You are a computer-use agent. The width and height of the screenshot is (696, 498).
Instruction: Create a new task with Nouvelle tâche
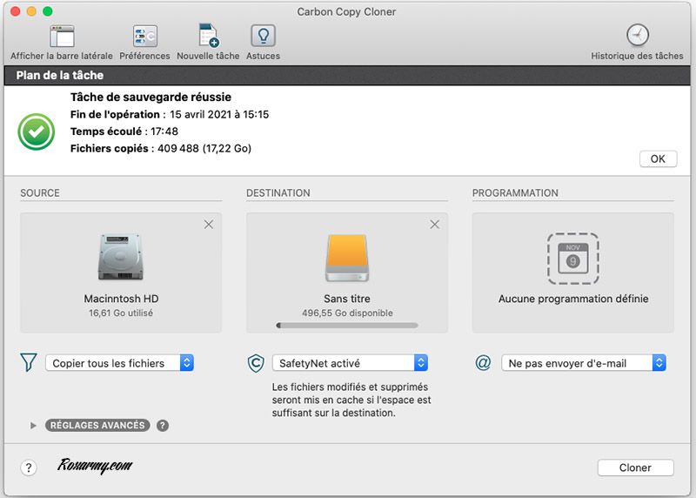pyautogui.click(x=208, y=37)
